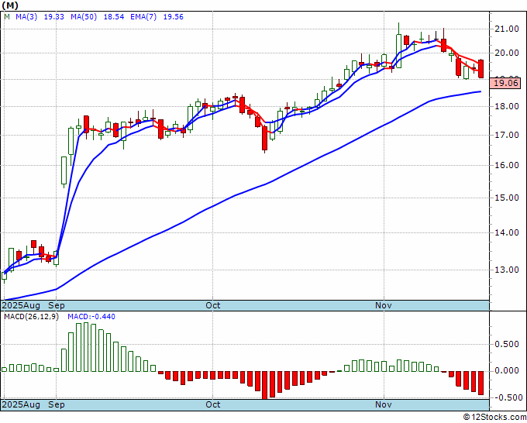Screen dimensions: 527x423
Task: Click the last red MACD histogram bar
Action: [x=481, y=383]
